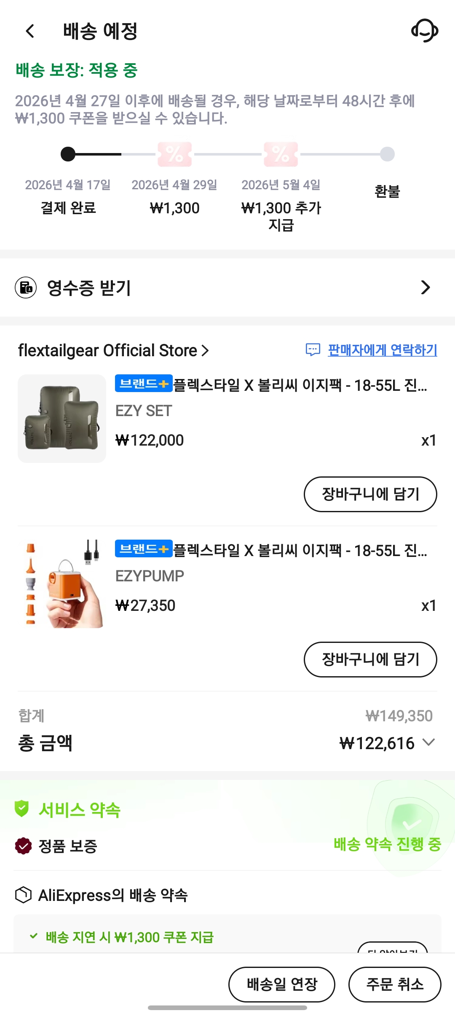Tap the AliExpress delivery promise box icon
This screenshot has height=1016, width=455.
pyautogui.click(x=23, y=895)
